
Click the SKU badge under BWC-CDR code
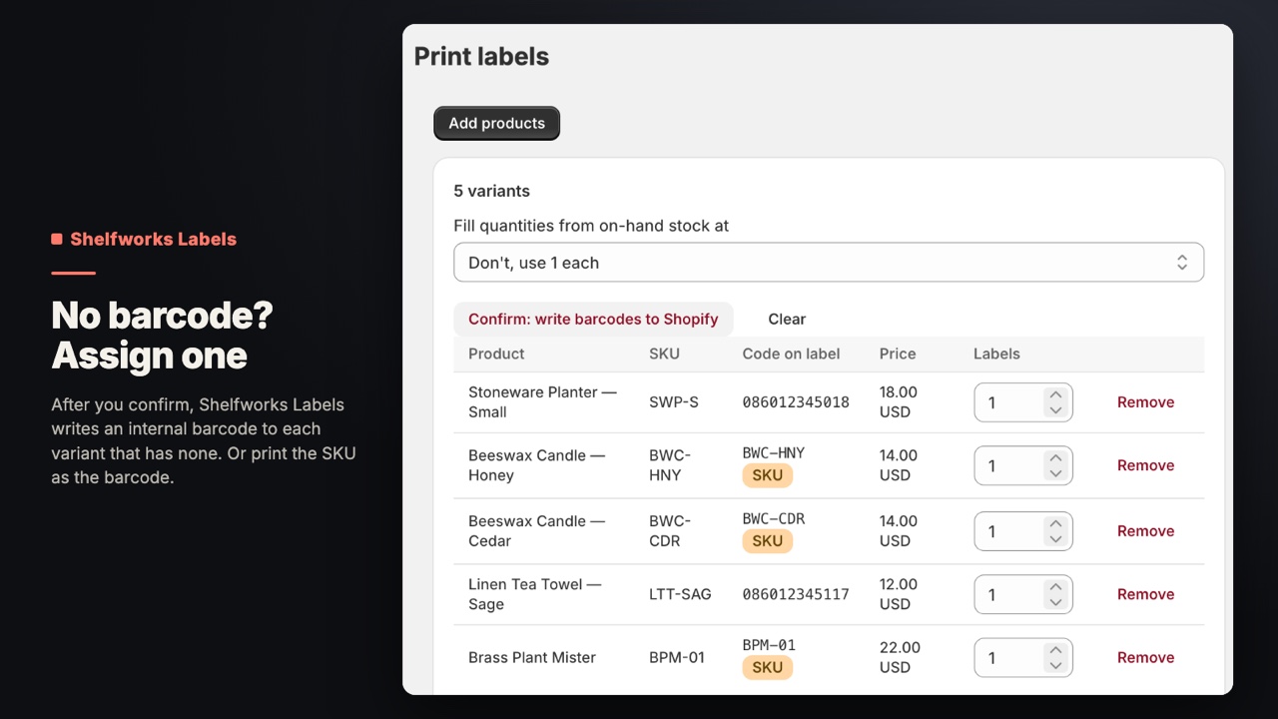[767, 541]
